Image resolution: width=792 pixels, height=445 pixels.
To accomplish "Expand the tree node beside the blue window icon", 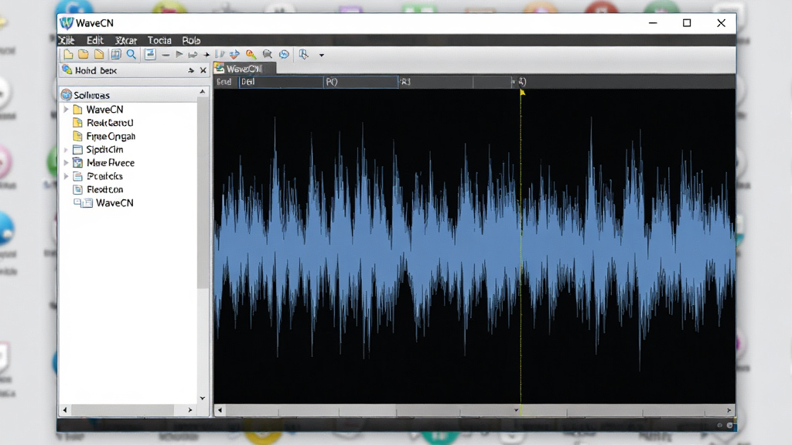I will 66,150.
